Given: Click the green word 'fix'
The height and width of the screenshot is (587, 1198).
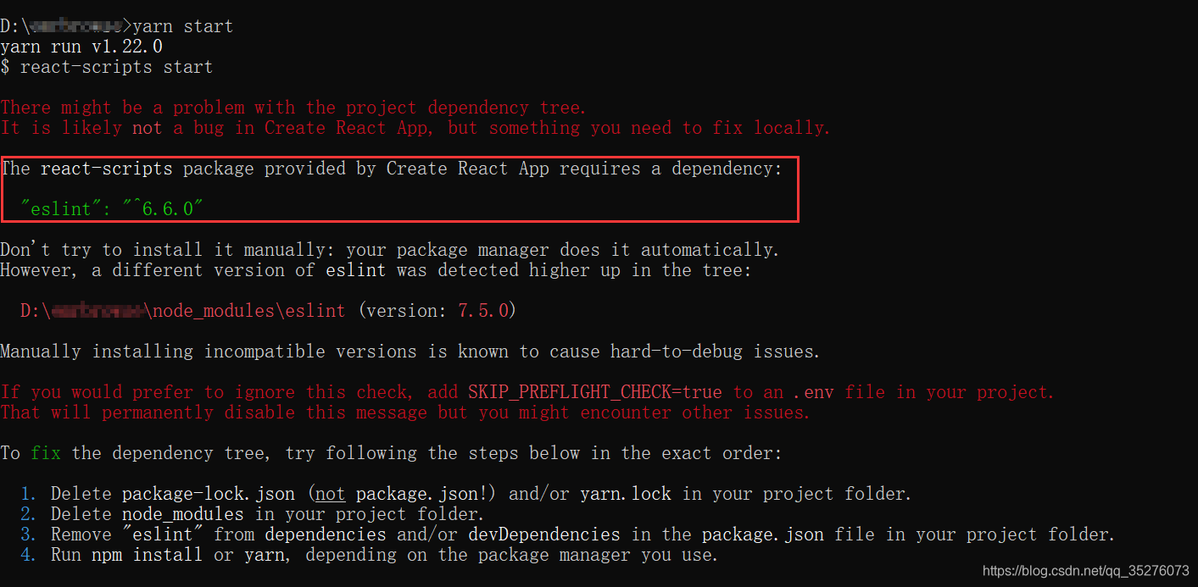Looking at the screenshot, I should click(x=46, y=453).
